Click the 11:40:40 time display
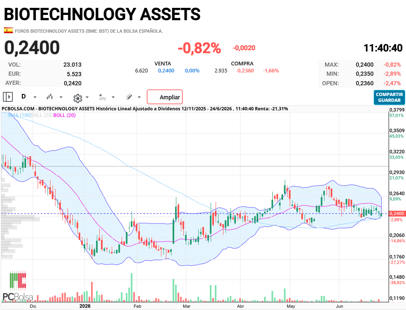 pos(383,48)
